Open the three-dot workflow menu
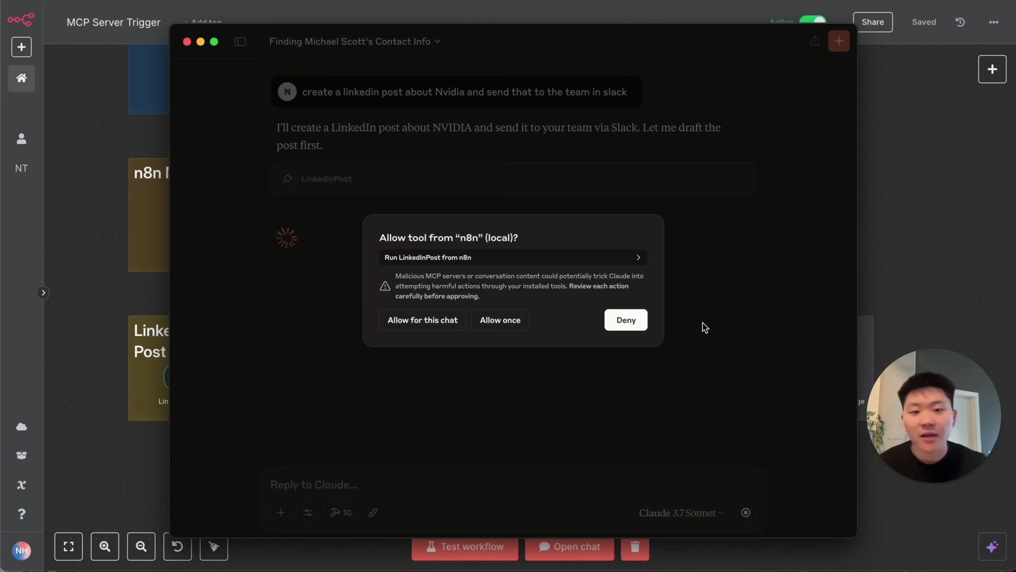The image size is (1016, 572). [x=994, y=22]
